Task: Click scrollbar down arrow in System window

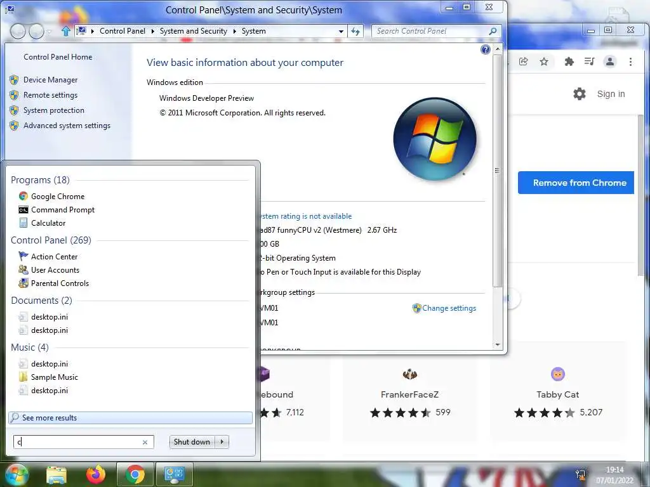Action: (x=498, y=345)
